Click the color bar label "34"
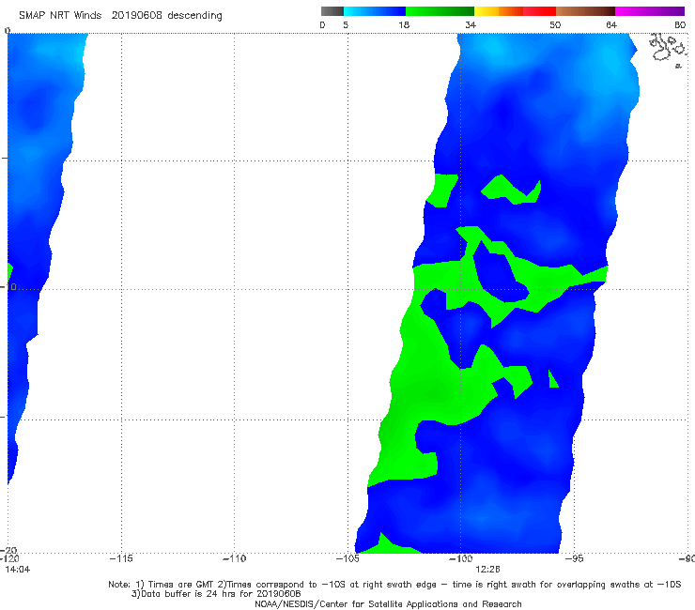 (x=471, y=25)
